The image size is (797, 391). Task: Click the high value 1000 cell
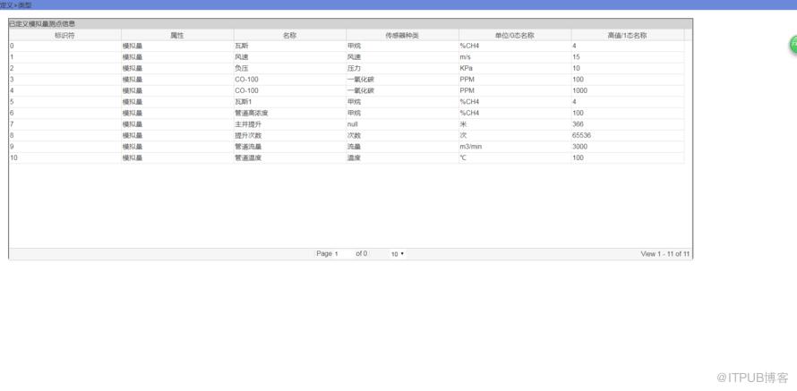pyautogui.click(x=628, y=90)
